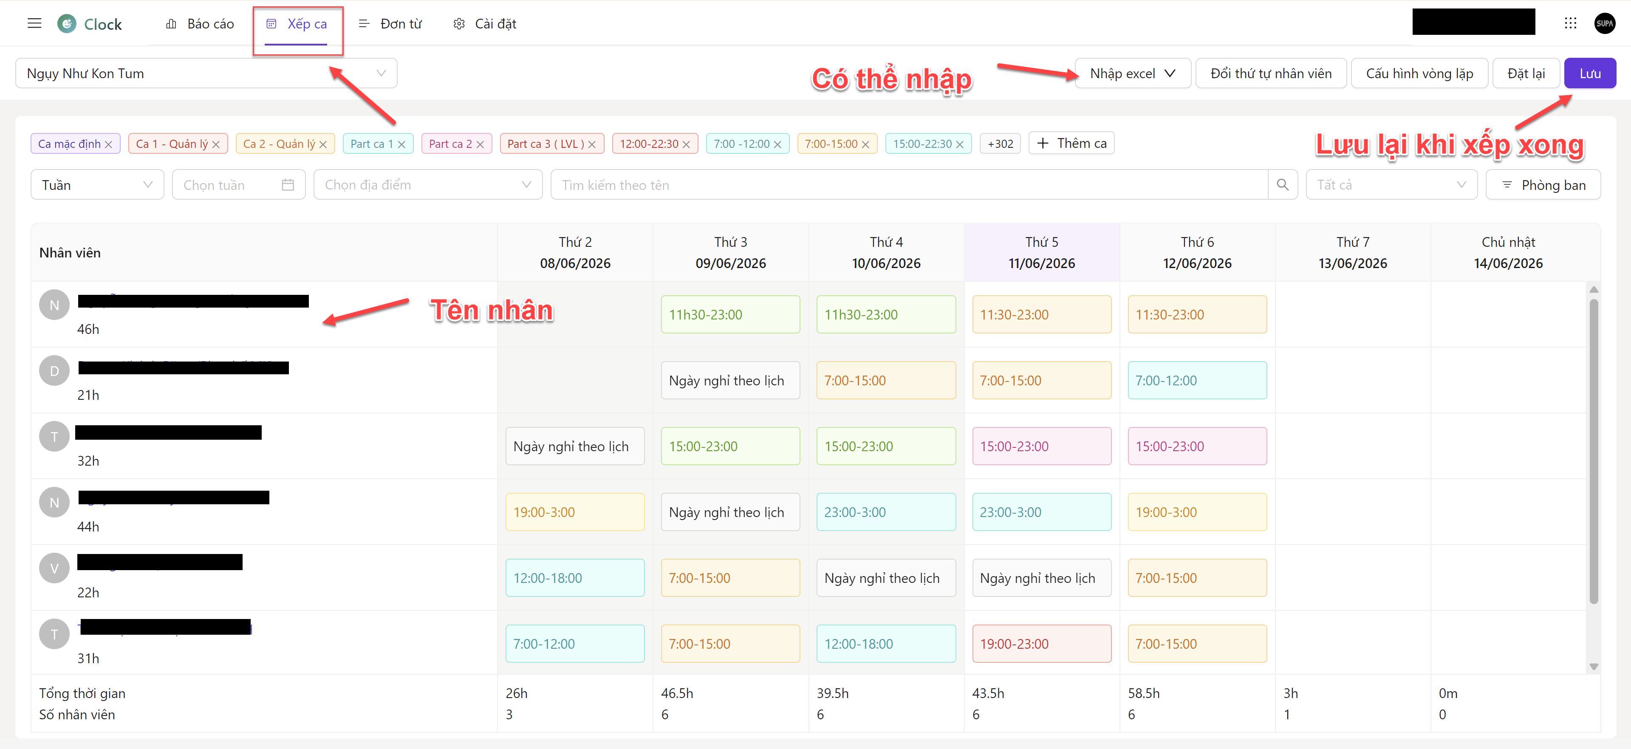Click employee avatar N with 44h

[54, 503]
